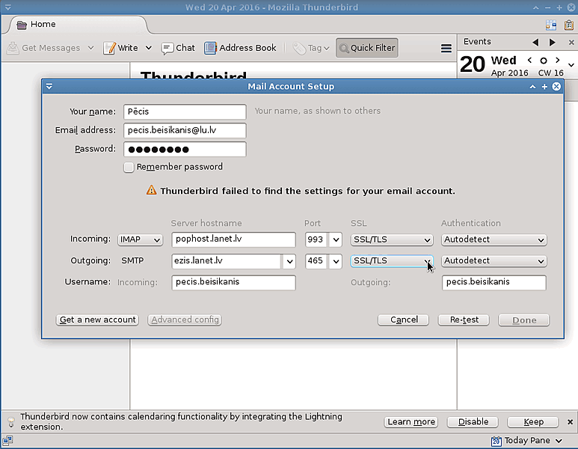The height and width of the screenshot is (449, 578).
Task: Go to previous day in Today pane
Action: click(529, 60)
